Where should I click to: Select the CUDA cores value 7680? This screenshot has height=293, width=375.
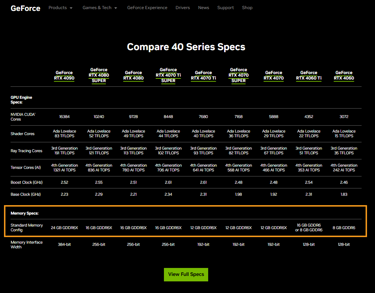[x=203, y=117]
